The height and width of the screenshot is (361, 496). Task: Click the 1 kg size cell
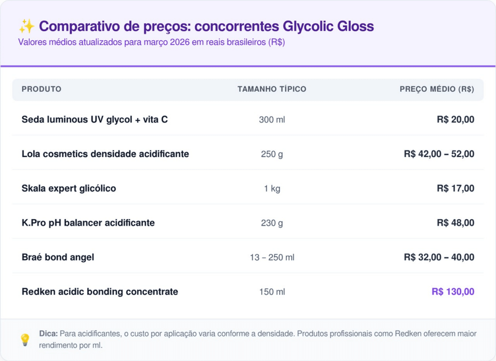click(272, 188)
